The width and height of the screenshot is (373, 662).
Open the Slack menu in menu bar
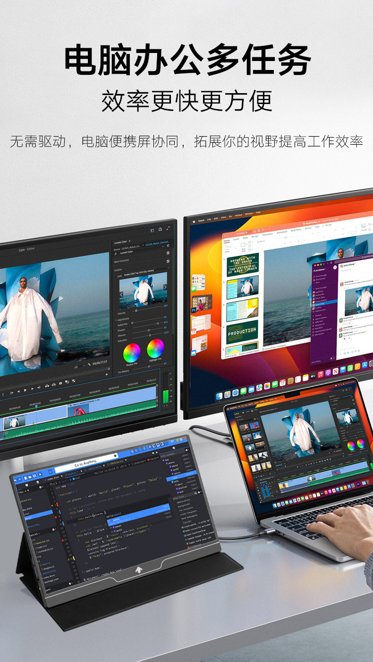tap(201, 220)
